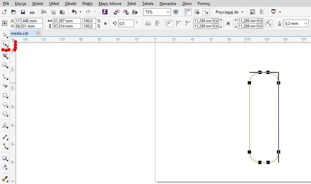Open the 0,2 mm outline width dropdown
Screen dimensions: 311x184
[306, 24]
